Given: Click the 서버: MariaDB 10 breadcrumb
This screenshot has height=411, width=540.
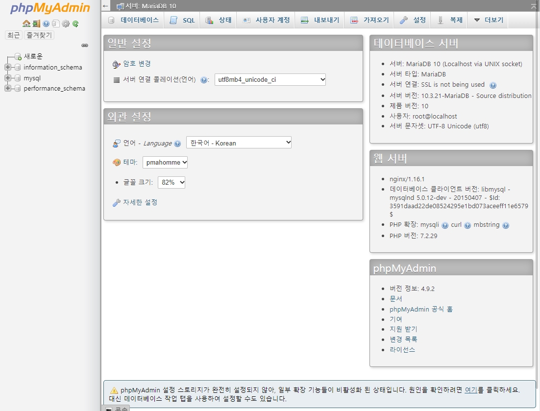Looking at the screenshot, I should 150,6.
